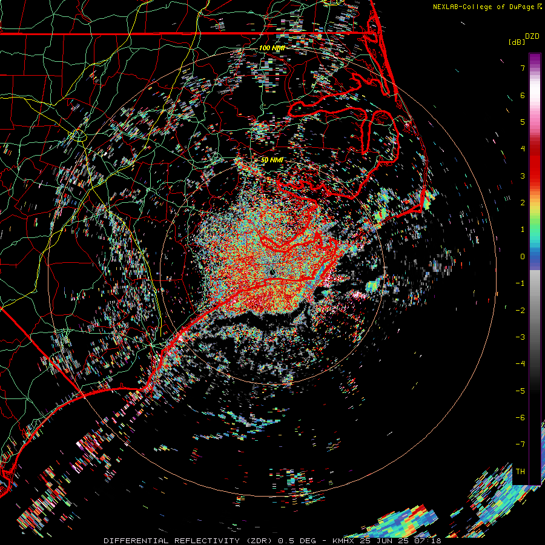Click the DZD color scale title
545x545 pixels.
click(x=532, y=36)
